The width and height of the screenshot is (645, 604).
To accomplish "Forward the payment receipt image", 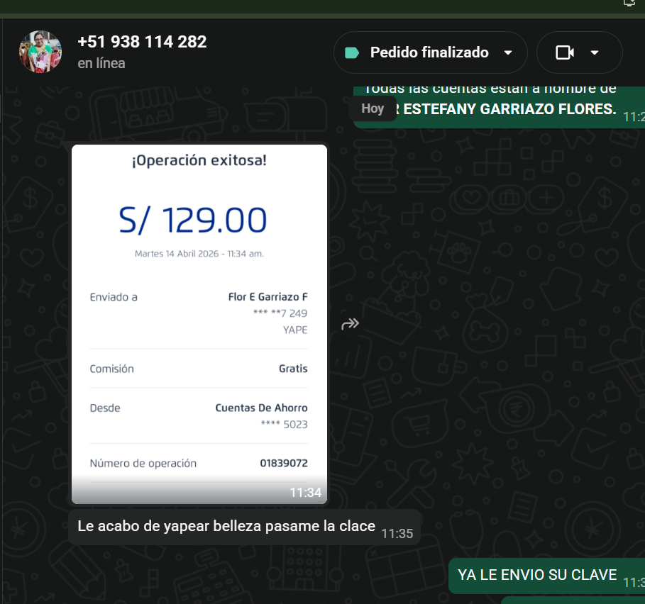I will pos(350,324).
